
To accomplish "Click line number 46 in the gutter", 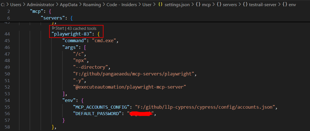I will click(7, 47).
